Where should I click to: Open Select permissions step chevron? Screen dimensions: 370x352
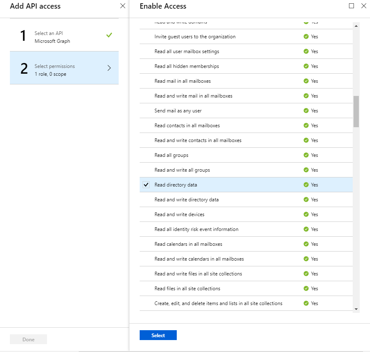coord(109,68)
